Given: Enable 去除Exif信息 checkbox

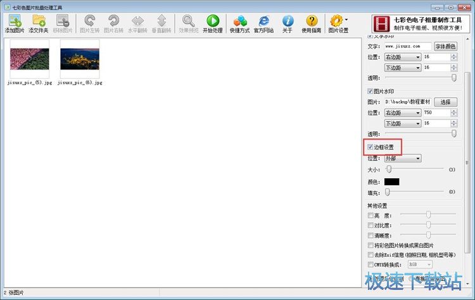Looking at the screenshot, I should pyautogui.click(x=370, y=255).
